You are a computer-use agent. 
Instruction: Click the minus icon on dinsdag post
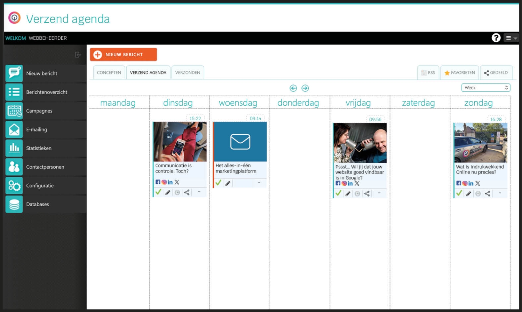pos(199,192)
